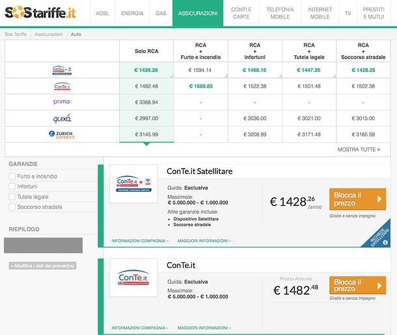Click the € 3036.00 price cell
Viewport: 397px width, 335px height.
(x=254, y=118)
